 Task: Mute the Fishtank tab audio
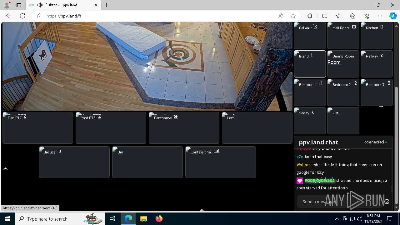[40, 5]
